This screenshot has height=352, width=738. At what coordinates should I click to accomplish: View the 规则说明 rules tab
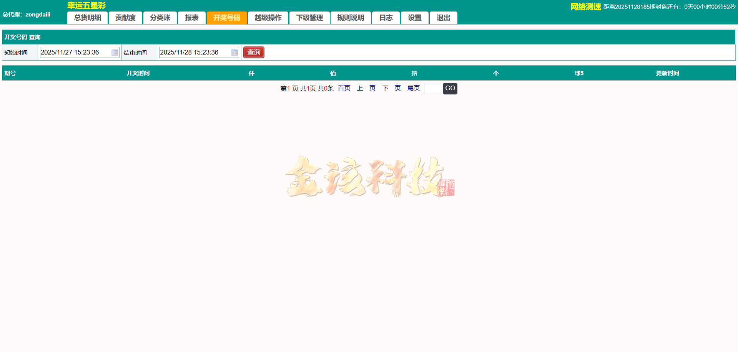351,18
